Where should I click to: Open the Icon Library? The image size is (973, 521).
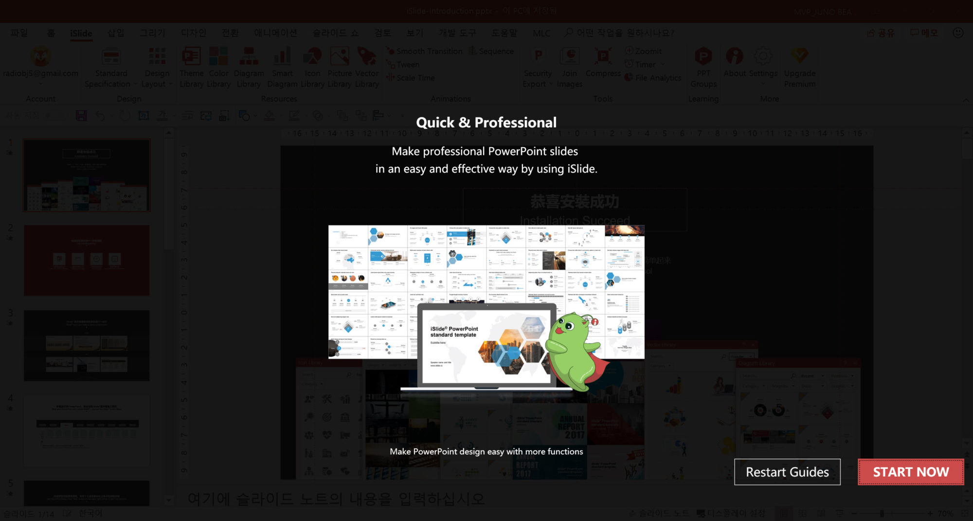[x=312, y=67]
